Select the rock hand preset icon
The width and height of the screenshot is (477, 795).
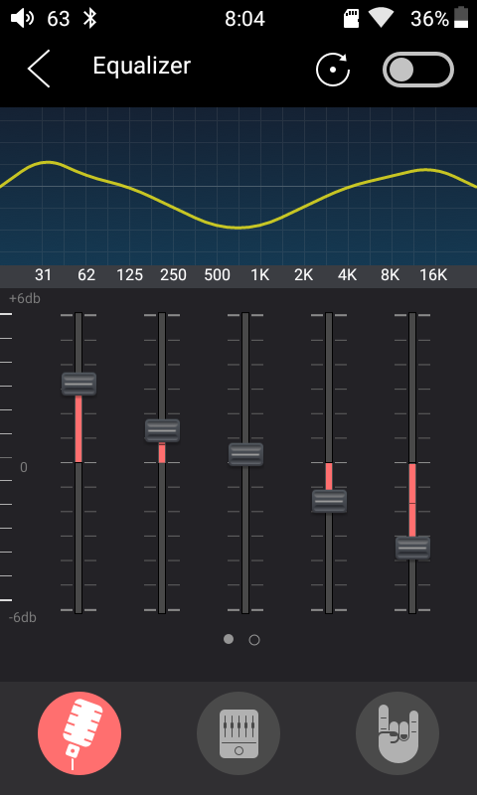(397, 733)
